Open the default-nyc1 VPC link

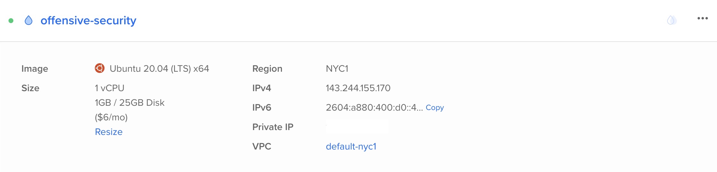coord(351,146)
